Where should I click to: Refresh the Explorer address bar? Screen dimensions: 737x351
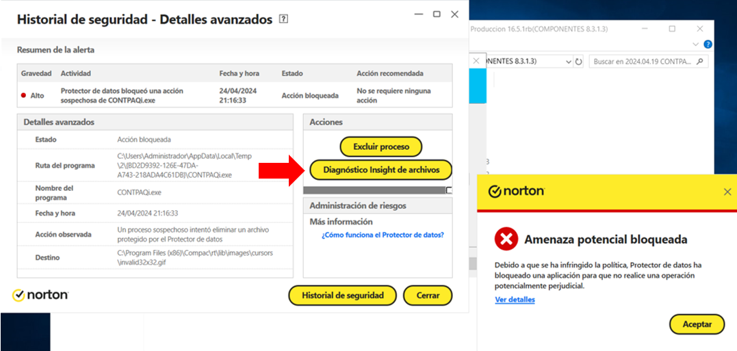(x=579, y=62)
